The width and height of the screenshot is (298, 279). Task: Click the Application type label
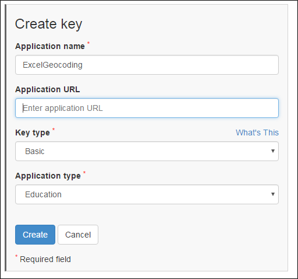click(48, 176)
